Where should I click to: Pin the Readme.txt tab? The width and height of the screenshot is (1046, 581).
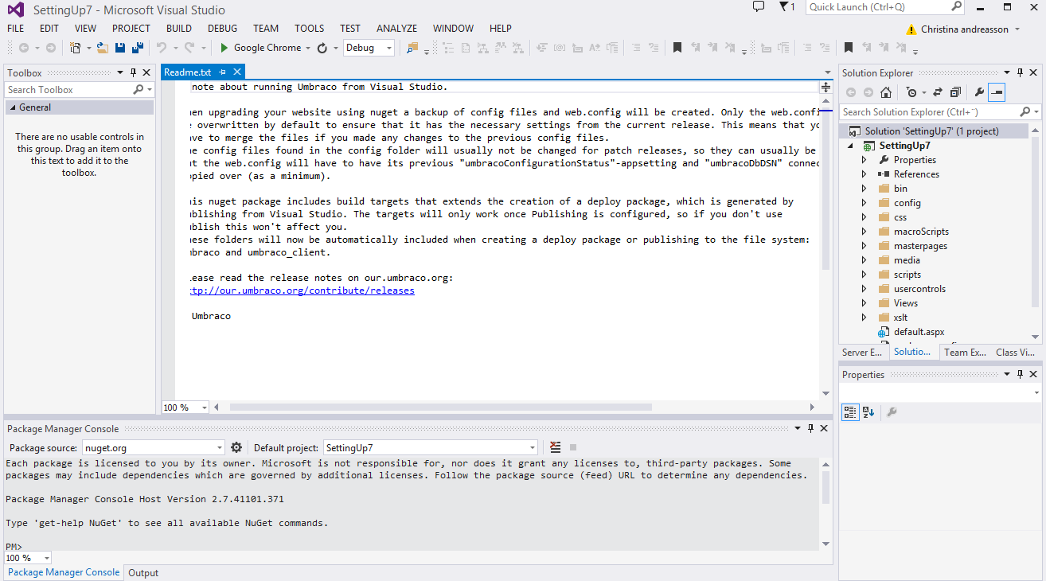pyautogui.click(x=223, y=72)
